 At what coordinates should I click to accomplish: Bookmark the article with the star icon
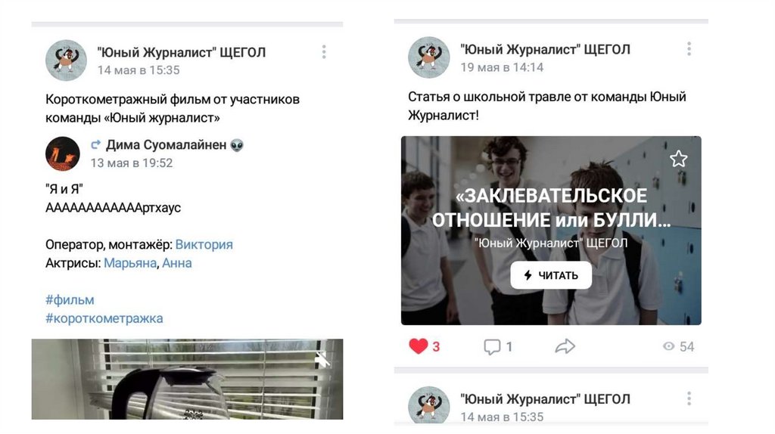tap(678, 159)
